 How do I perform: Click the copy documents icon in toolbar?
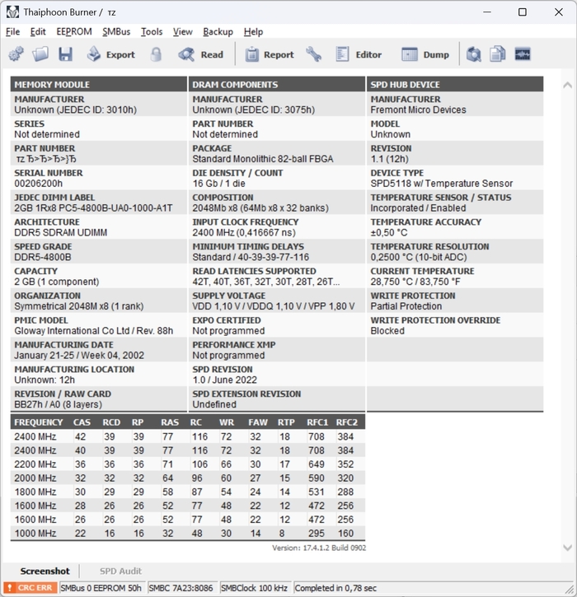coord(497,54)
